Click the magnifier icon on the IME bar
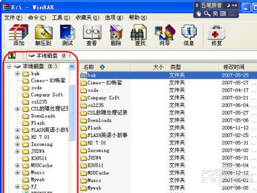 tap(207, 13)
